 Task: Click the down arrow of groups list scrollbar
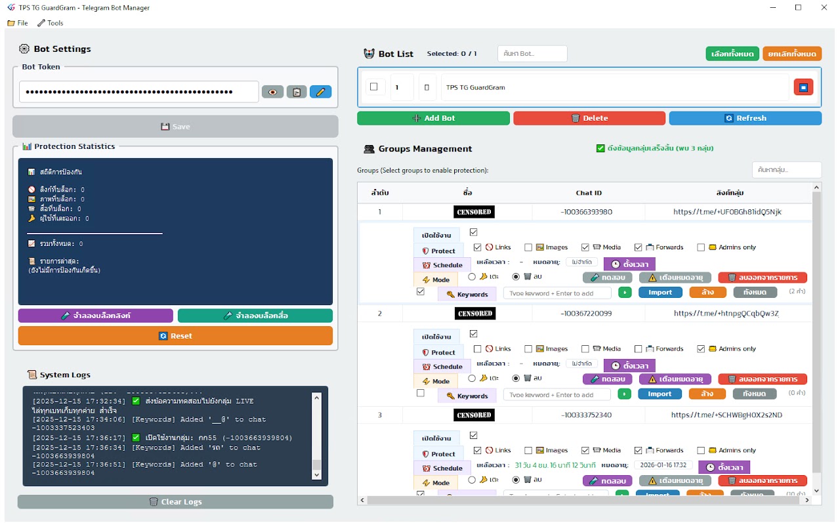tap(816, 490)
